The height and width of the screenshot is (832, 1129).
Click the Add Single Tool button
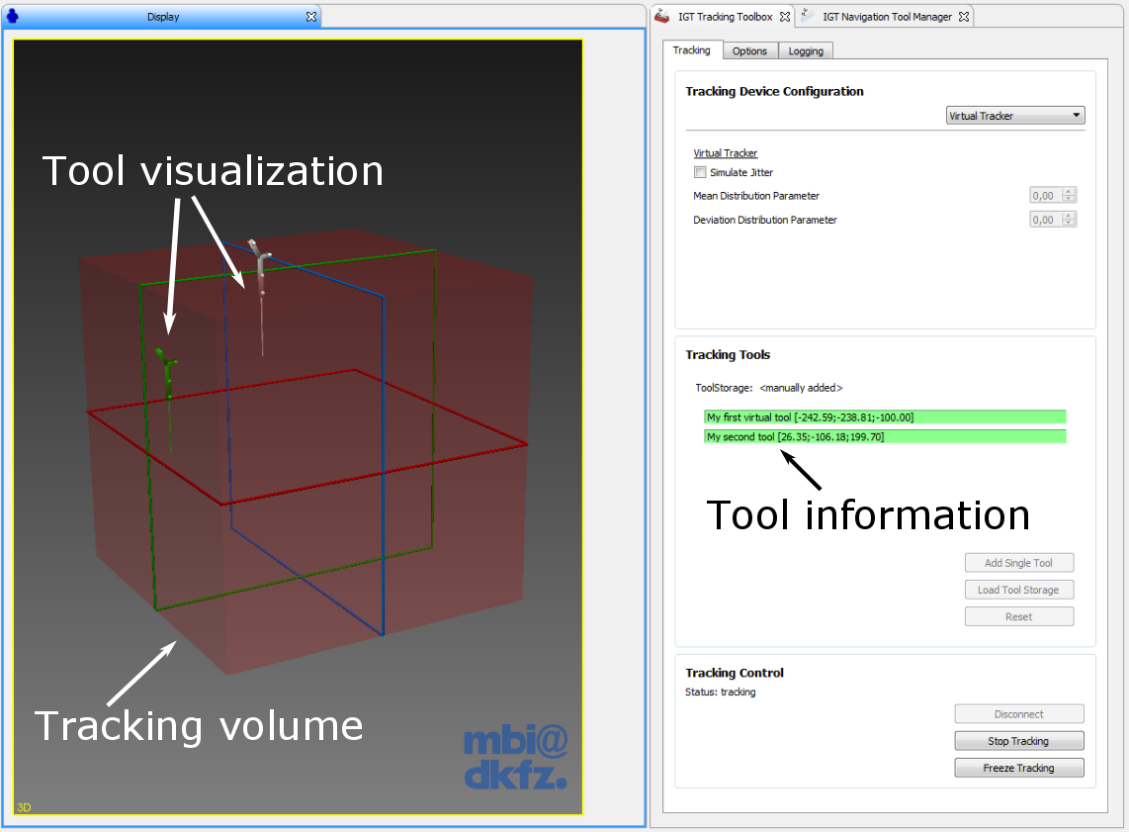pyautogui.click(x=1019, y=563)
